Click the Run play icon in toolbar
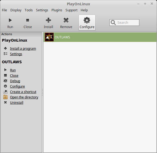The width and height of the screenshot is (157, 153). point(10,20)
